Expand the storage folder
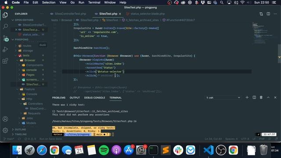The width and height of the screenshot is (281, 158). (x=28, y=51)
